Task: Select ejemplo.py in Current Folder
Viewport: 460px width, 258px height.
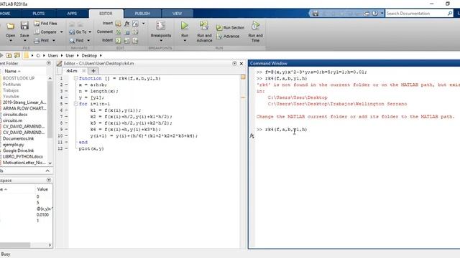Action: pos(14,145)
